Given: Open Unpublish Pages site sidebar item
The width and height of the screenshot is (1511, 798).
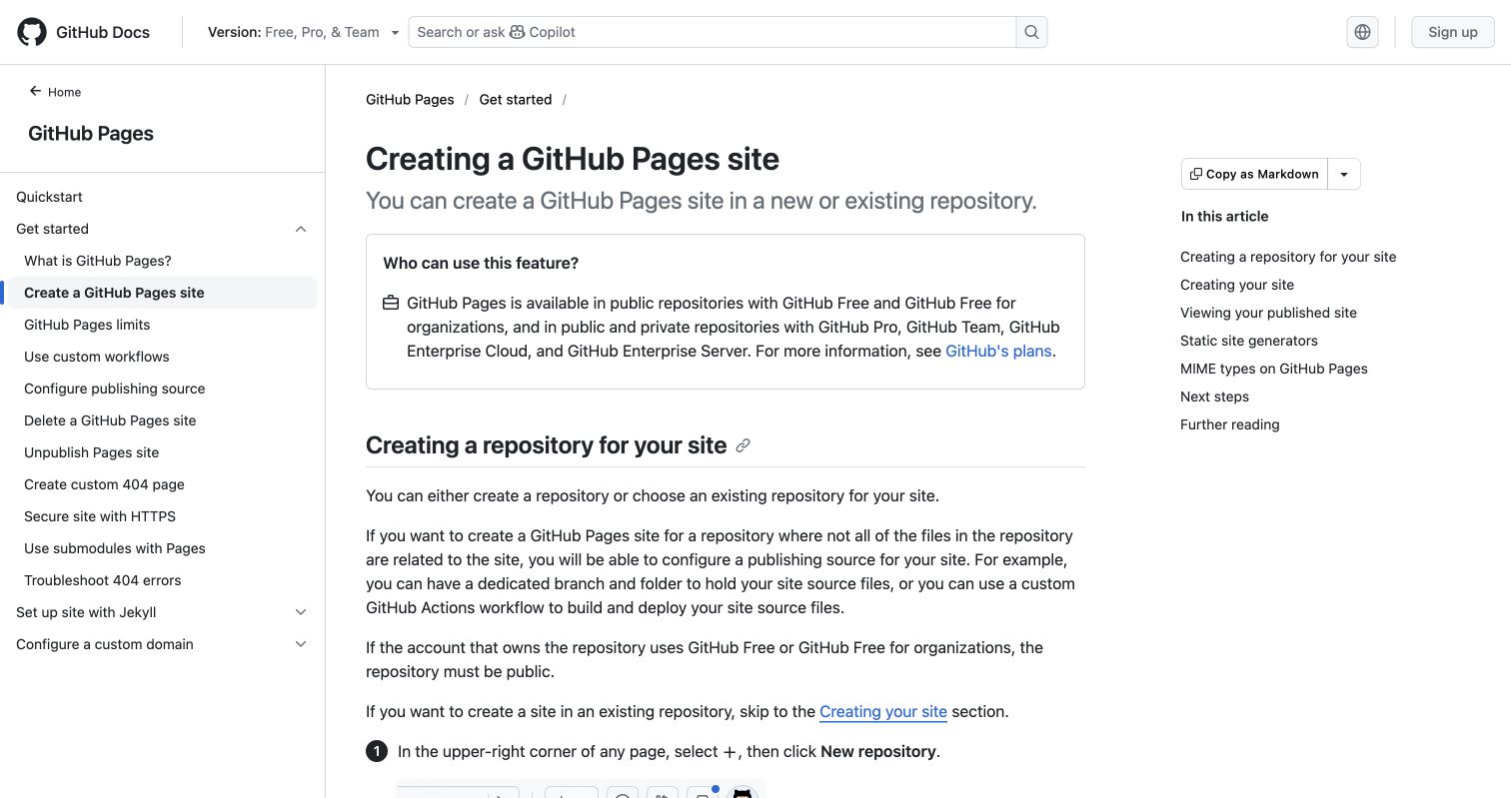Looking at the screenshot, I should [92, 452].
